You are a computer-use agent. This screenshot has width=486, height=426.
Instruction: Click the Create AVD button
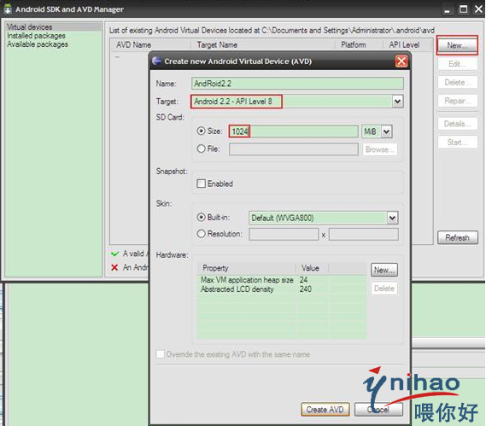tap(325, 410)
